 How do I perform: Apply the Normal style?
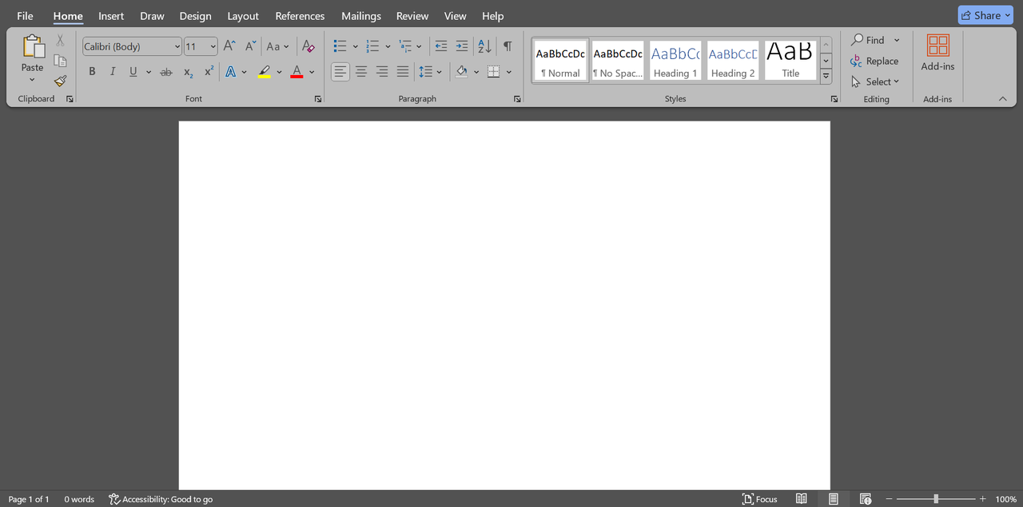pos(560,61)
